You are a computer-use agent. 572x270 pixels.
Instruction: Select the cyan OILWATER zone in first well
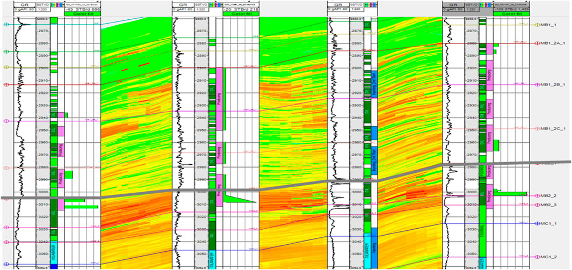(54, 252)
